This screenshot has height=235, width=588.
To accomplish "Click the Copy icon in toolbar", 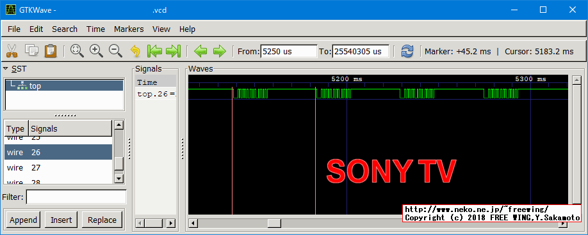I will pyautogui.click(x=31, y=51).
